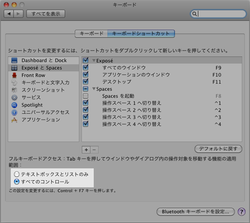Select the スクリーンショット category label

[43, 90]
